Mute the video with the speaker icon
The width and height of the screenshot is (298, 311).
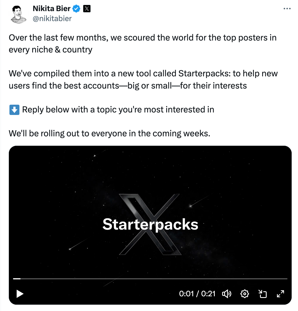pyautogui.click(x=227, y=294)
